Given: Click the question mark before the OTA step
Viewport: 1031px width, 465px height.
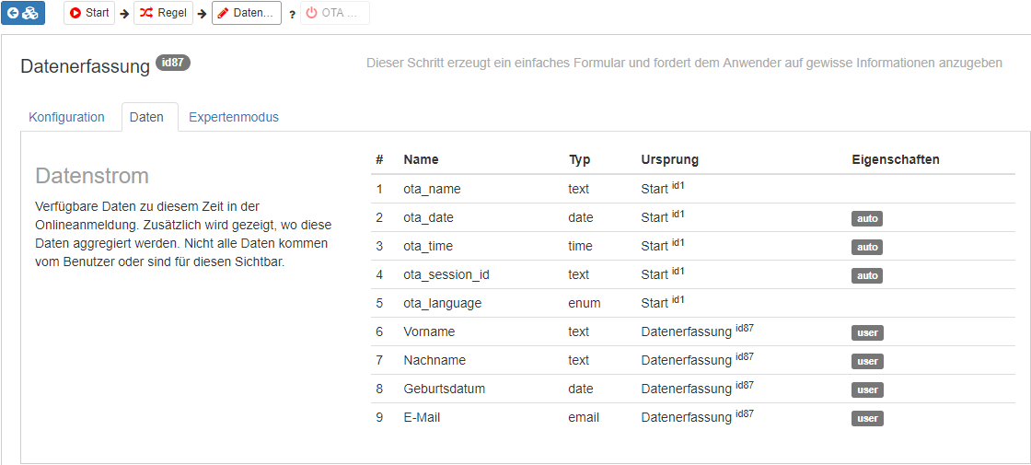Looking at the screenshot, I should coord(292,15).
